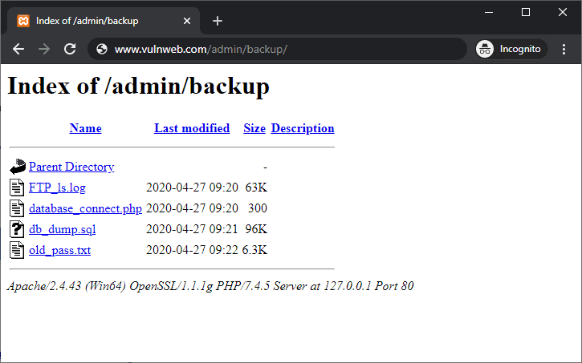Open the Chrome three-dot menu
This screenshot has height=363, width=582.
coord(564,49)
